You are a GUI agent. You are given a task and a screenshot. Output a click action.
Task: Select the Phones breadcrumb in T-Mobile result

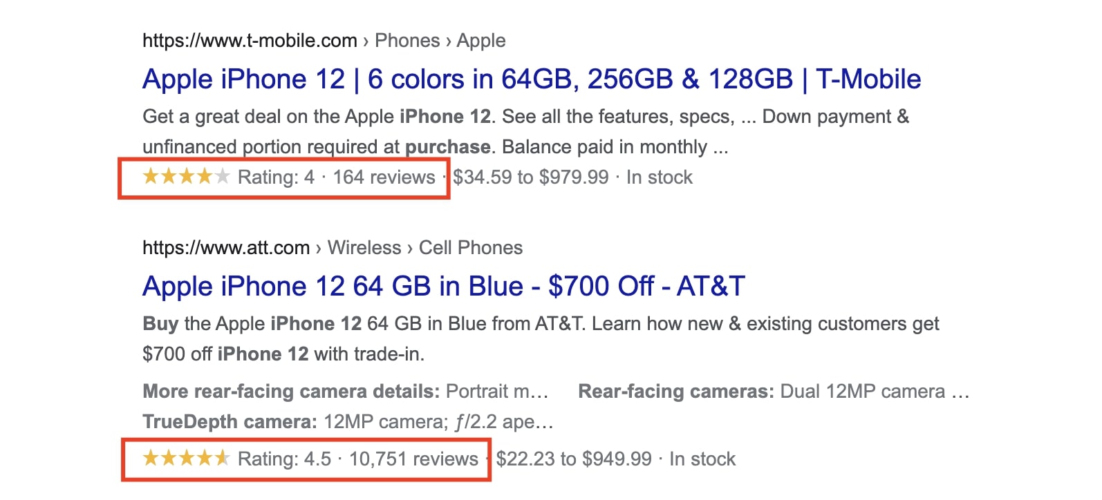407,41
